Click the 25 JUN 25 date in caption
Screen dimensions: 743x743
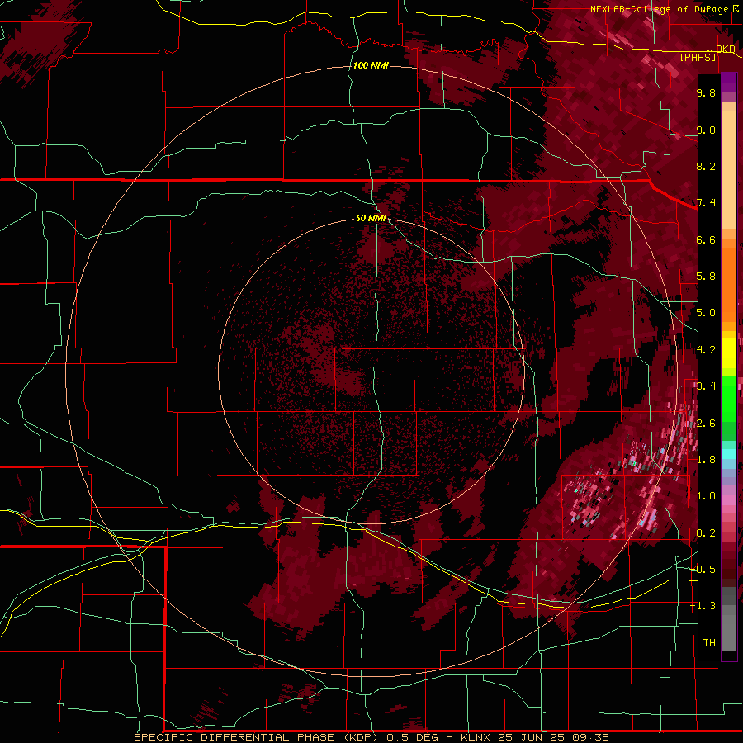click(x=532, y=737)
